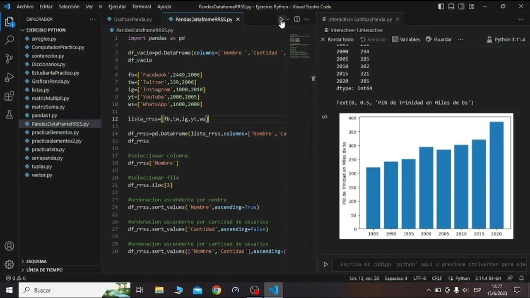Open the Ayuda menu

coord(164,7)
